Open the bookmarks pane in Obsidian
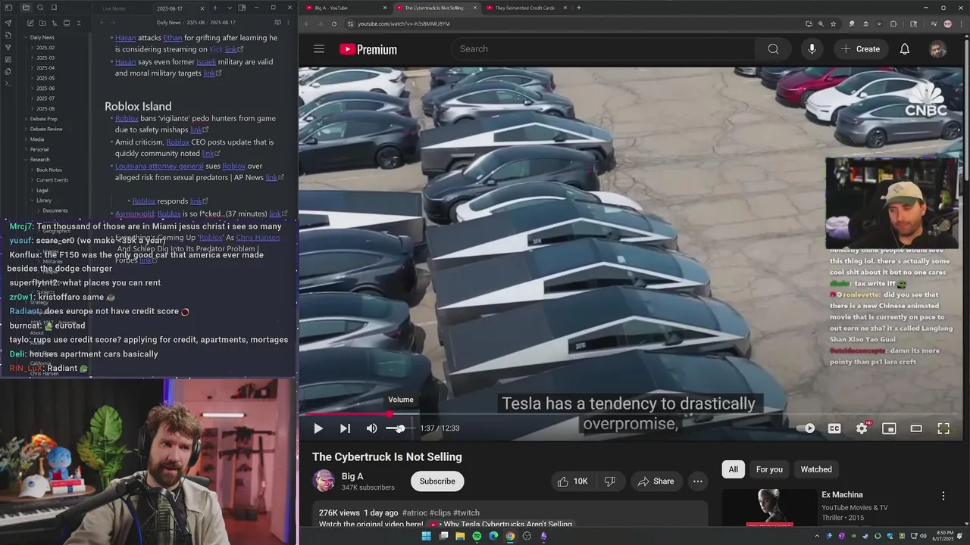Screen dimensions: 970x545 coord(54,8)
